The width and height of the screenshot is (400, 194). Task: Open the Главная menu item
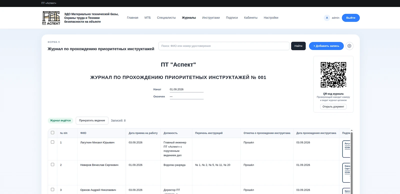tap(132, 18)
